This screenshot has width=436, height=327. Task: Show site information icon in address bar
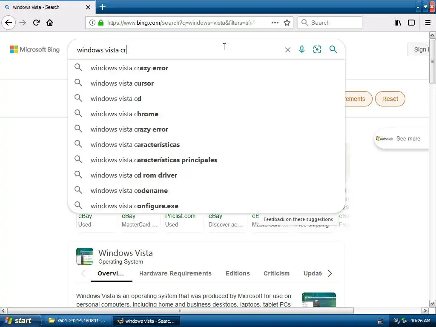[92, 23]
